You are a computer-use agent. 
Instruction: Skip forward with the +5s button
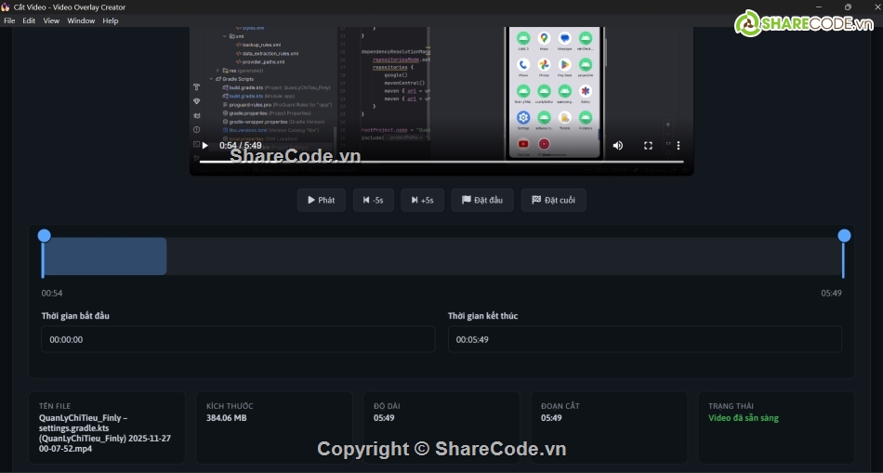click(422, 200)
